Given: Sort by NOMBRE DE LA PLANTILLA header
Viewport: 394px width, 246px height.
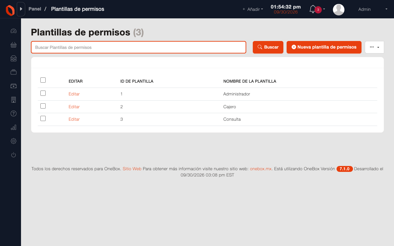Looking at the screenshot, I should tap(250, 81).
